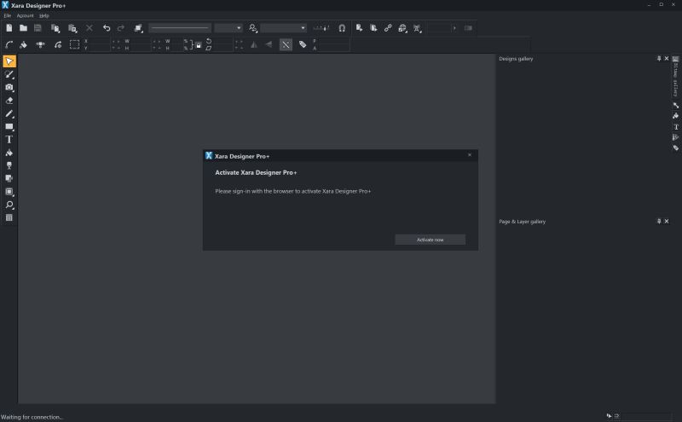
Task: Select the Table grid tool
Action: point(9,217)
